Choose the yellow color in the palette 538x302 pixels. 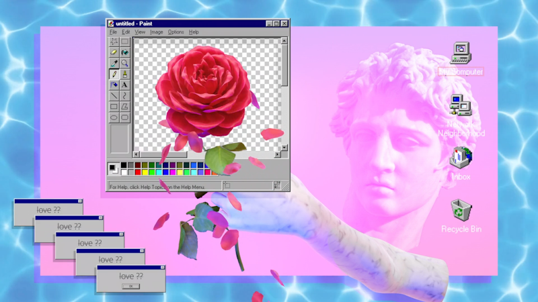pos(145,172)
